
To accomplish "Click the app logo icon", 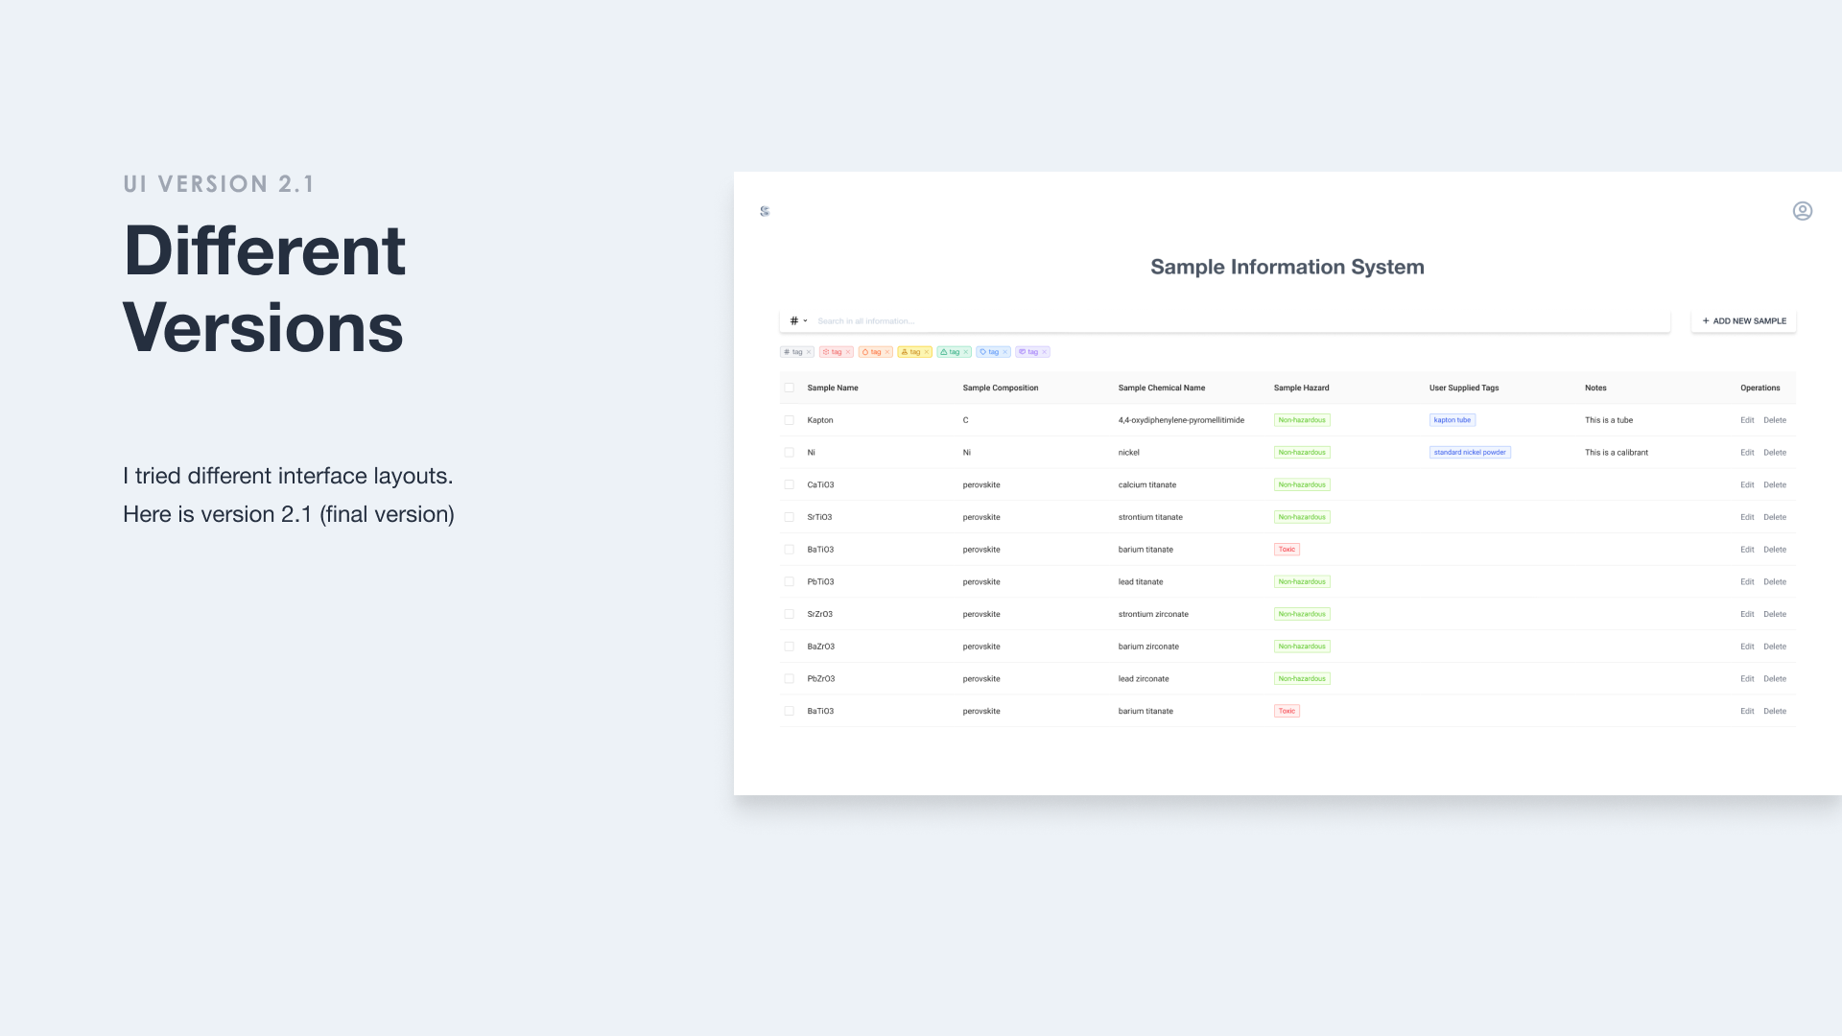I will point(765,211).
